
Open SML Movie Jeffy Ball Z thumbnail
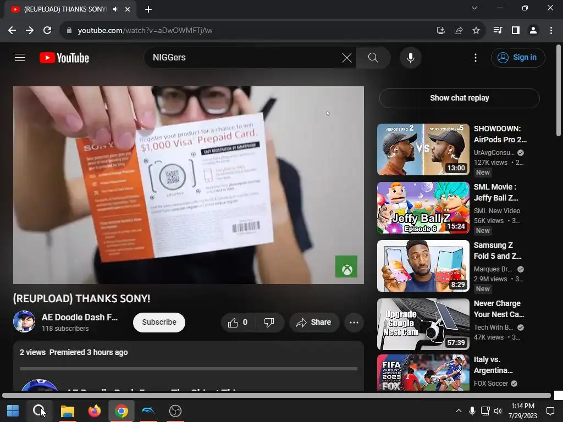point(423,208)
